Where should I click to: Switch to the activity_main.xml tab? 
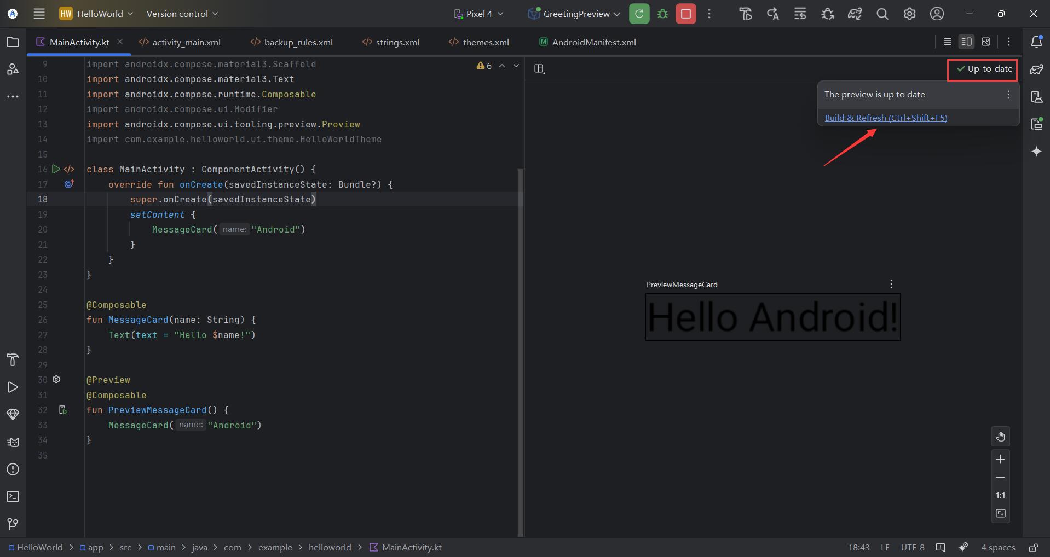[x=180, y=42]
